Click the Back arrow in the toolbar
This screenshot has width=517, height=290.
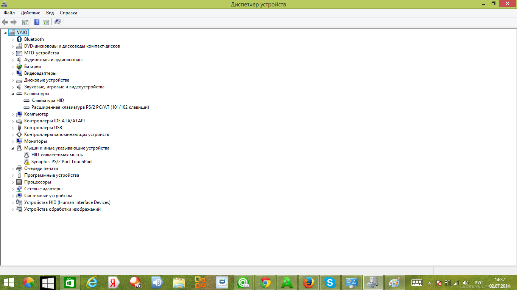[x=5, y=22]
